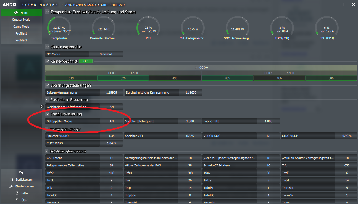Click Tfaw value 38
Screen dimensions: 358x204
pos(268,173)
